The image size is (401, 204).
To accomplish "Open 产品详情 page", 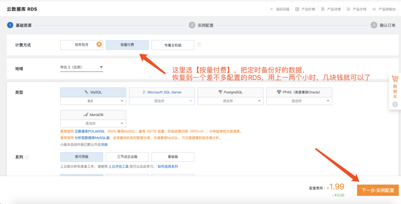I will [334, 9].
